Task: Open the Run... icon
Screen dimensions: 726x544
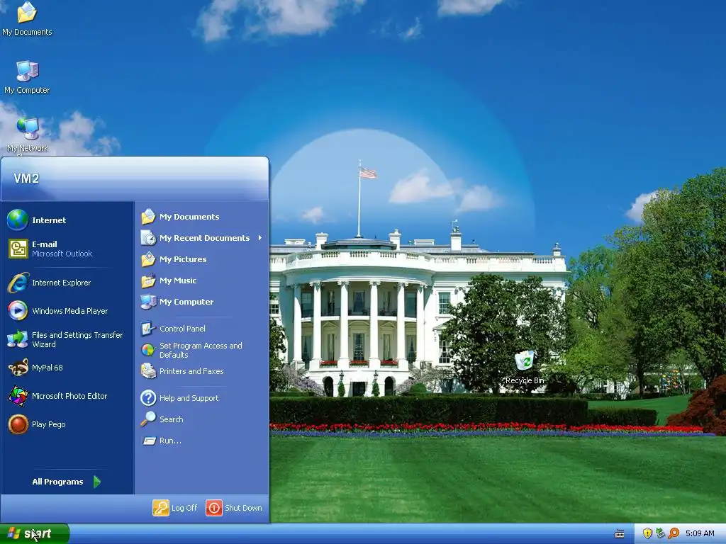Action: [149, 441]
